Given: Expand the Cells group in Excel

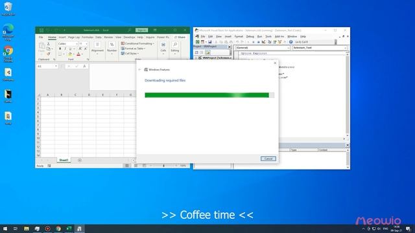Looking at the screenshot, I should tap(163, 49).
